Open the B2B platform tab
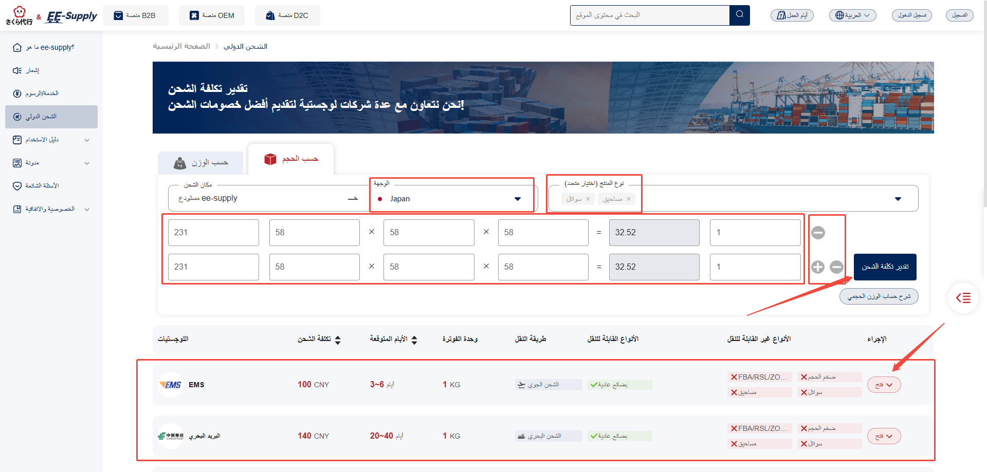Image resolution: width=987 pixels, height=472 pixels. (136, 15)
